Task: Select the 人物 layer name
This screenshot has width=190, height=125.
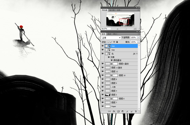Action: [113, 87]
